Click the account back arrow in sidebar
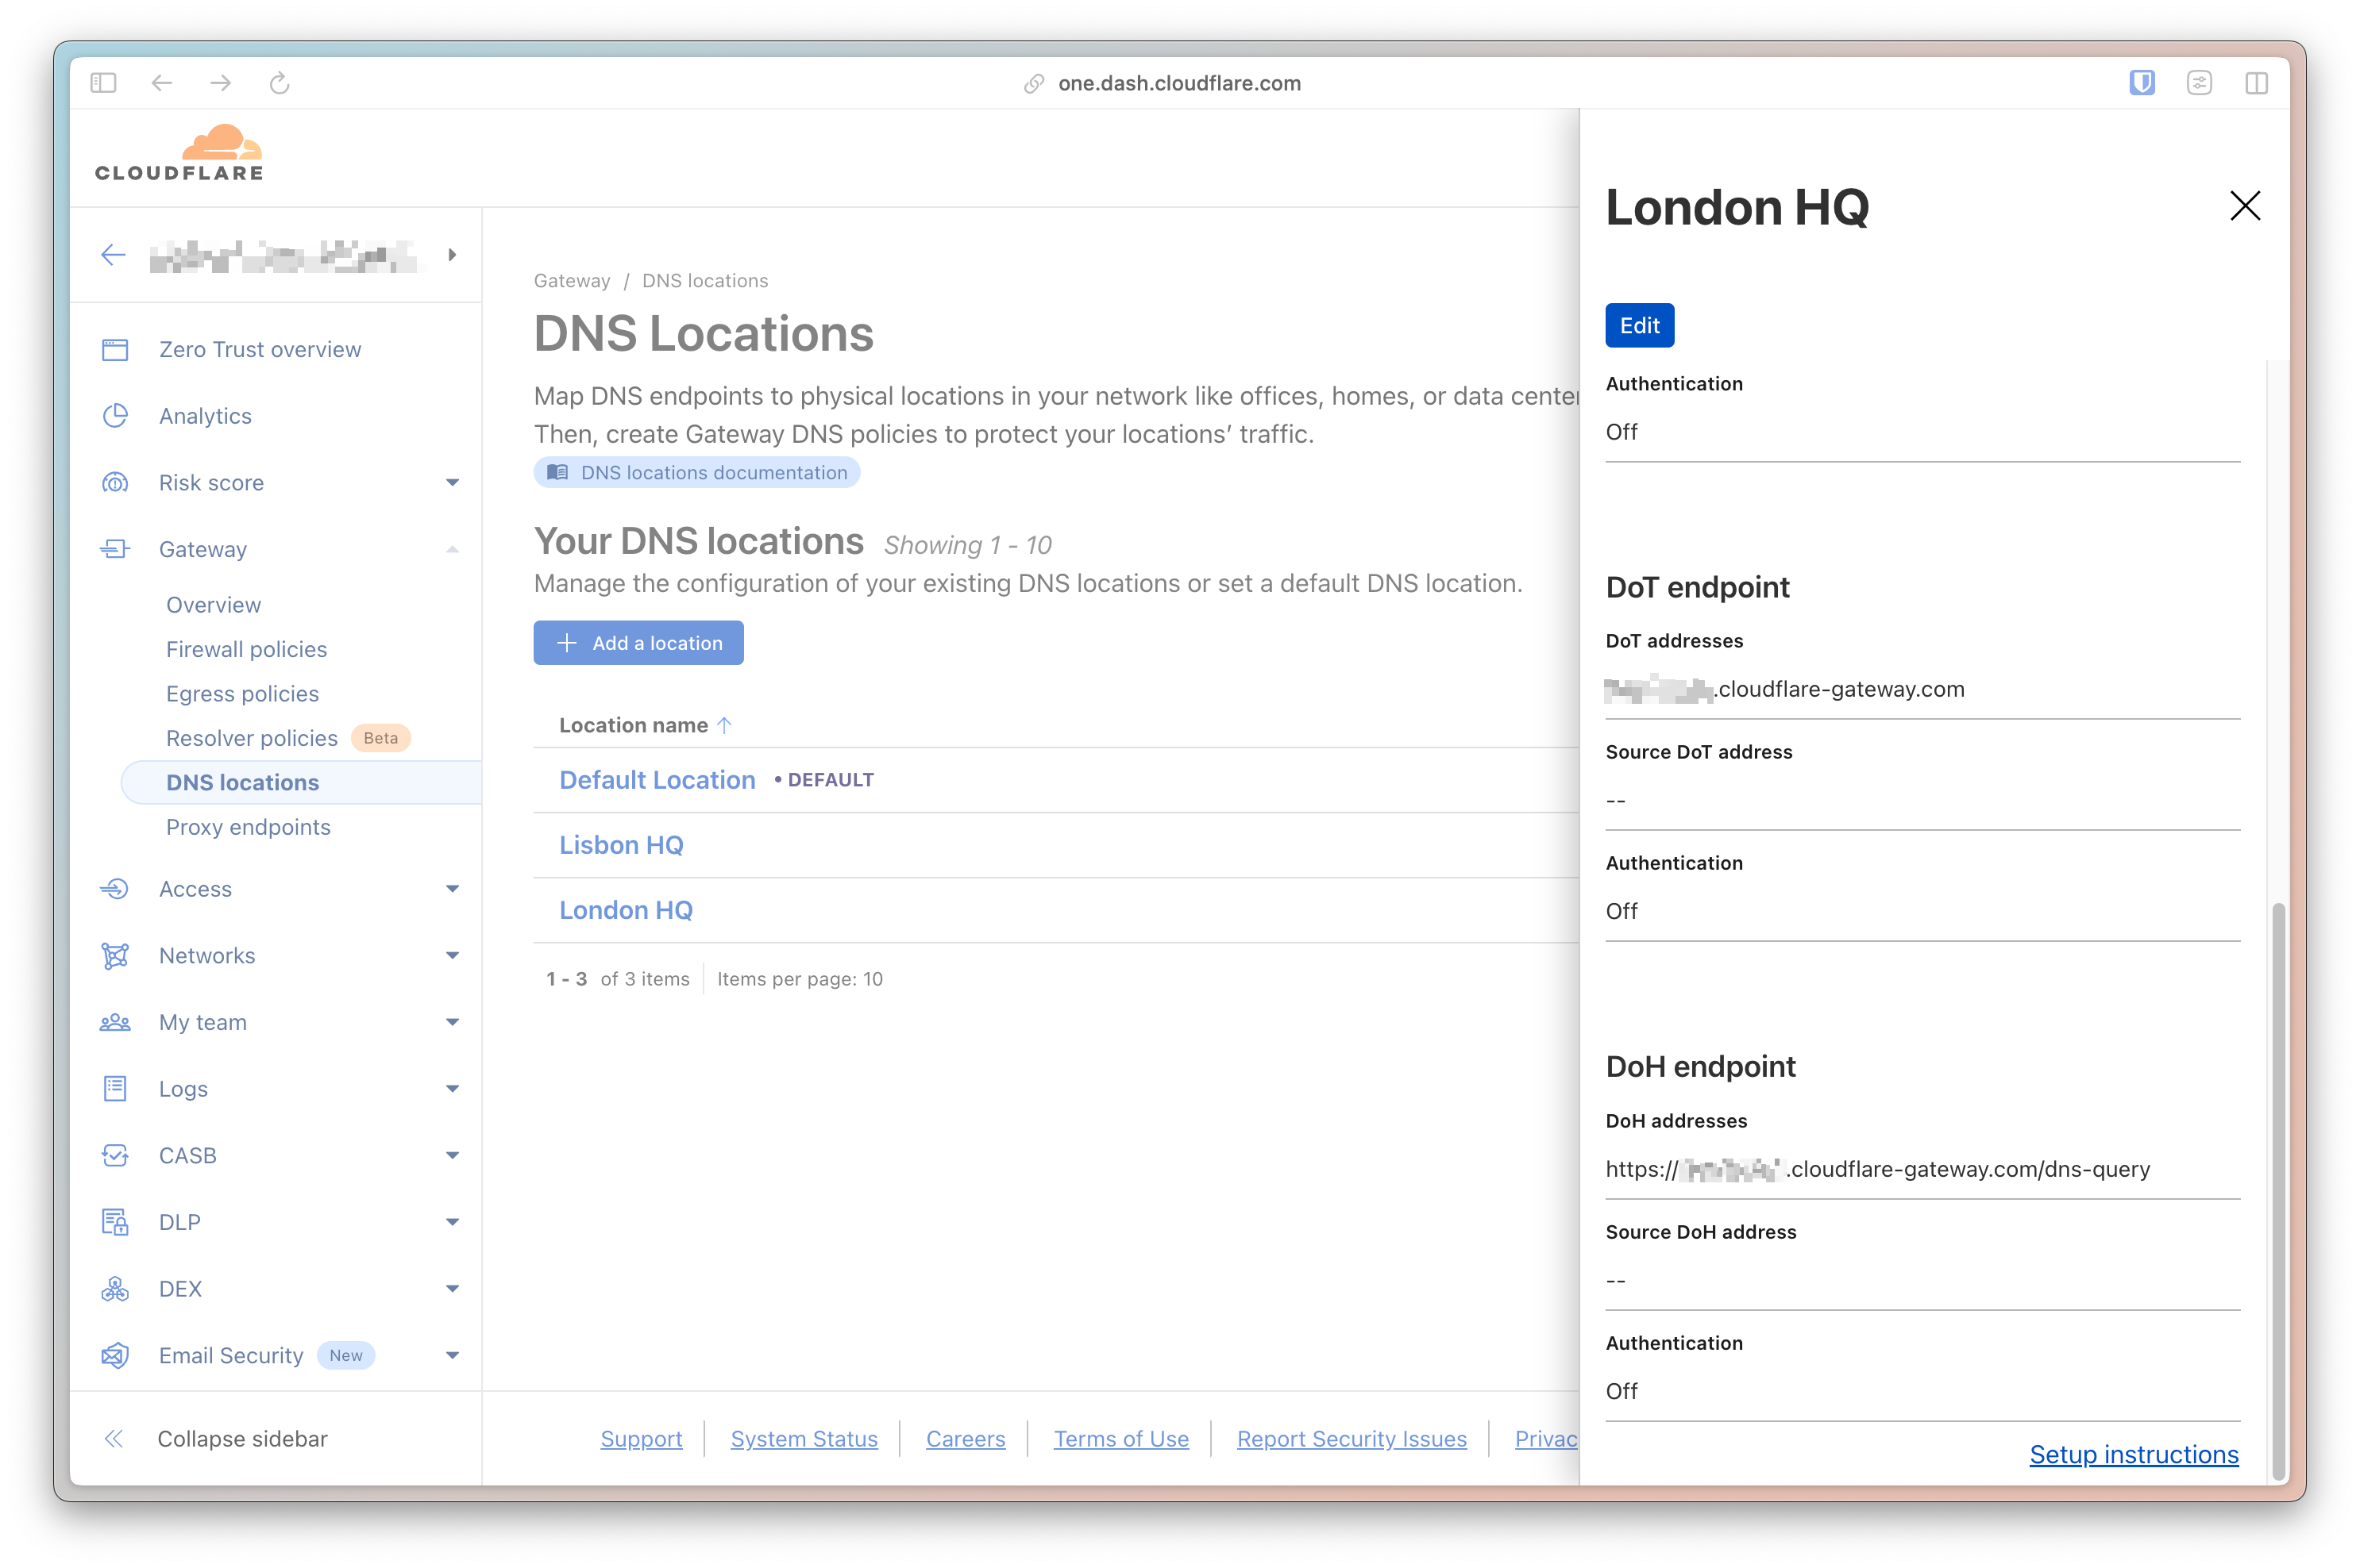The image size is (2360, 1568). pyautogui.click(x=113, y=255)
